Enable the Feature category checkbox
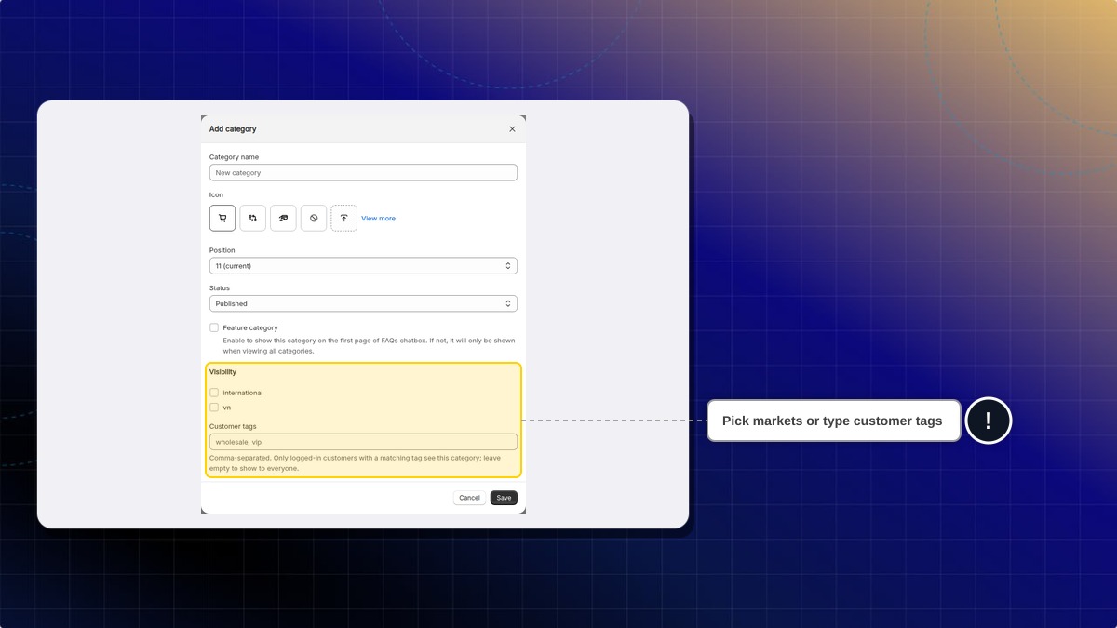Image resolution: width=1117 pixels, height=628 pixels. [x=214, y=327]
